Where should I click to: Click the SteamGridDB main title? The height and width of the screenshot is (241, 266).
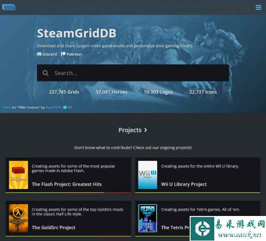point(76,33)
